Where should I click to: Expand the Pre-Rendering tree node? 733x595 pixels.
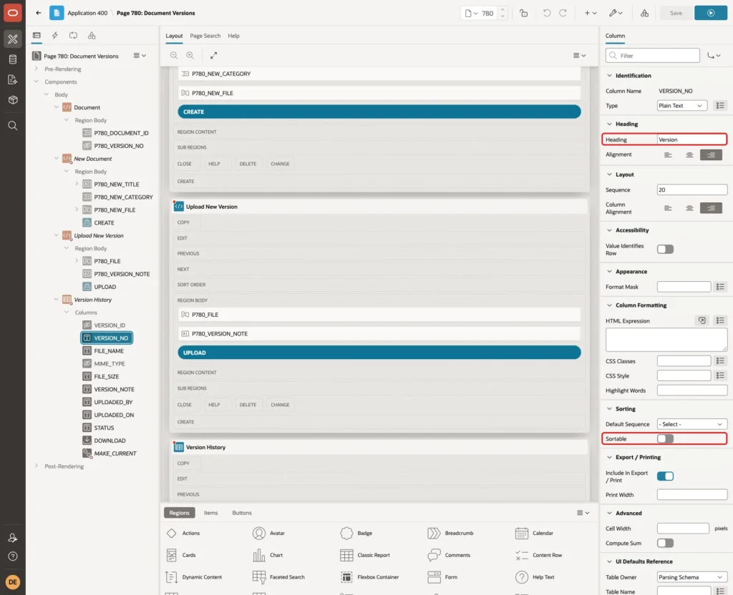pos(36,69)
